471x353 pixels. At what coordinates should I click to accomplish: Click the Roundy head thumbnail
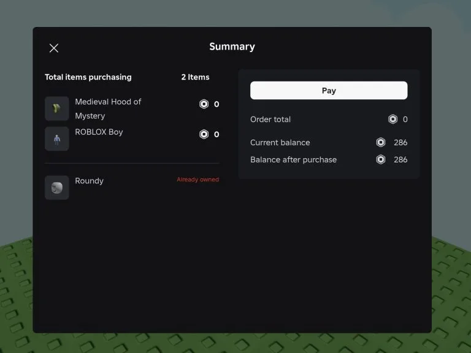pyautogui.click(x=57, y=188)
